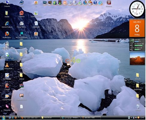Launch VLC media player shortcut
The image size is (146, 120).
[7, 66]
